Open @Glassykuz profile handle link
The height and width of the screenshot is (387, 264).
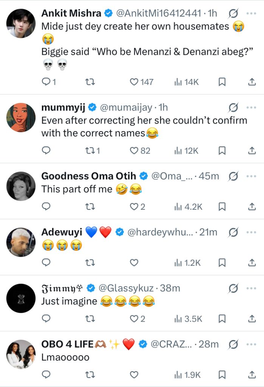tap(126, 288)
